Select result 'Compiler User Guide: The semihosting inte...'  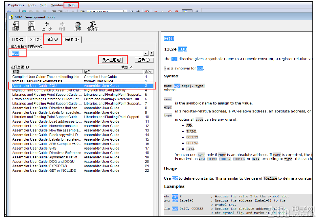click(x=82, y=77)
